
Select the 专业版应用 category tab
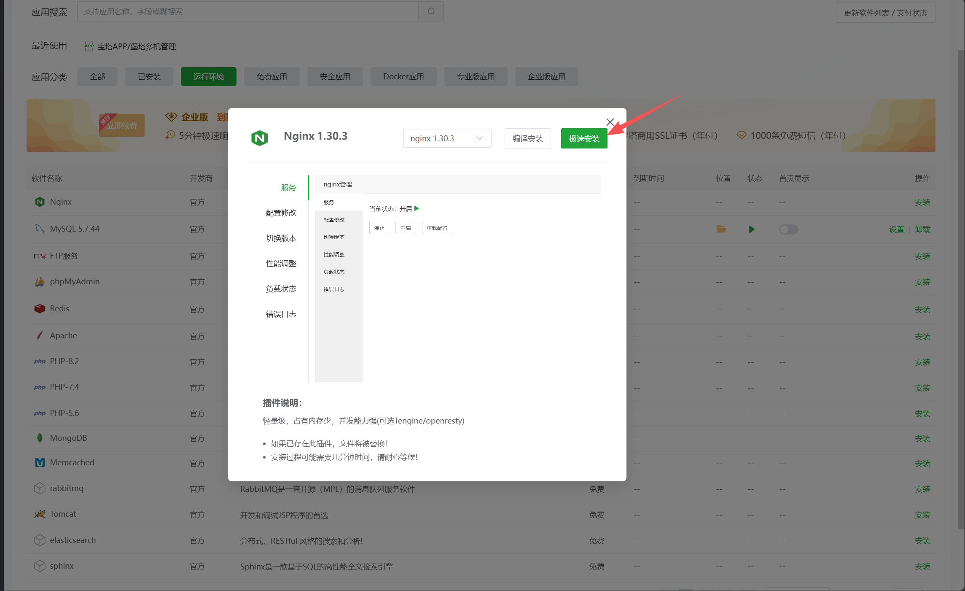pos(476,76)
